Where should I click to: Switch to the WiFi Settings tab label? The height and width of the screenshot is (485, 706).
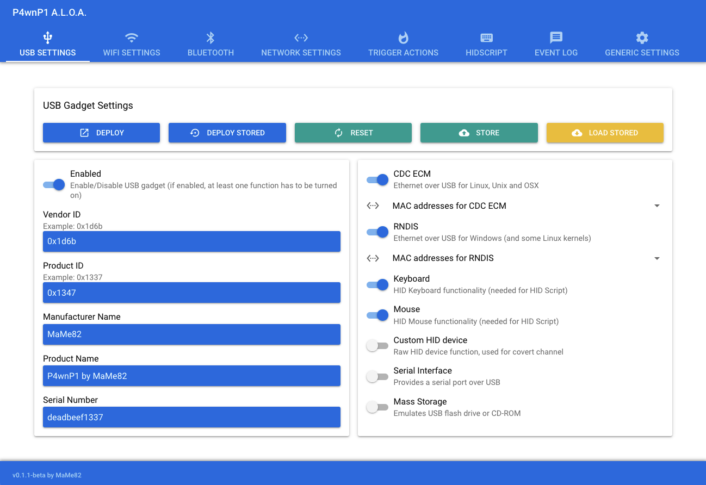click(132, 53)
